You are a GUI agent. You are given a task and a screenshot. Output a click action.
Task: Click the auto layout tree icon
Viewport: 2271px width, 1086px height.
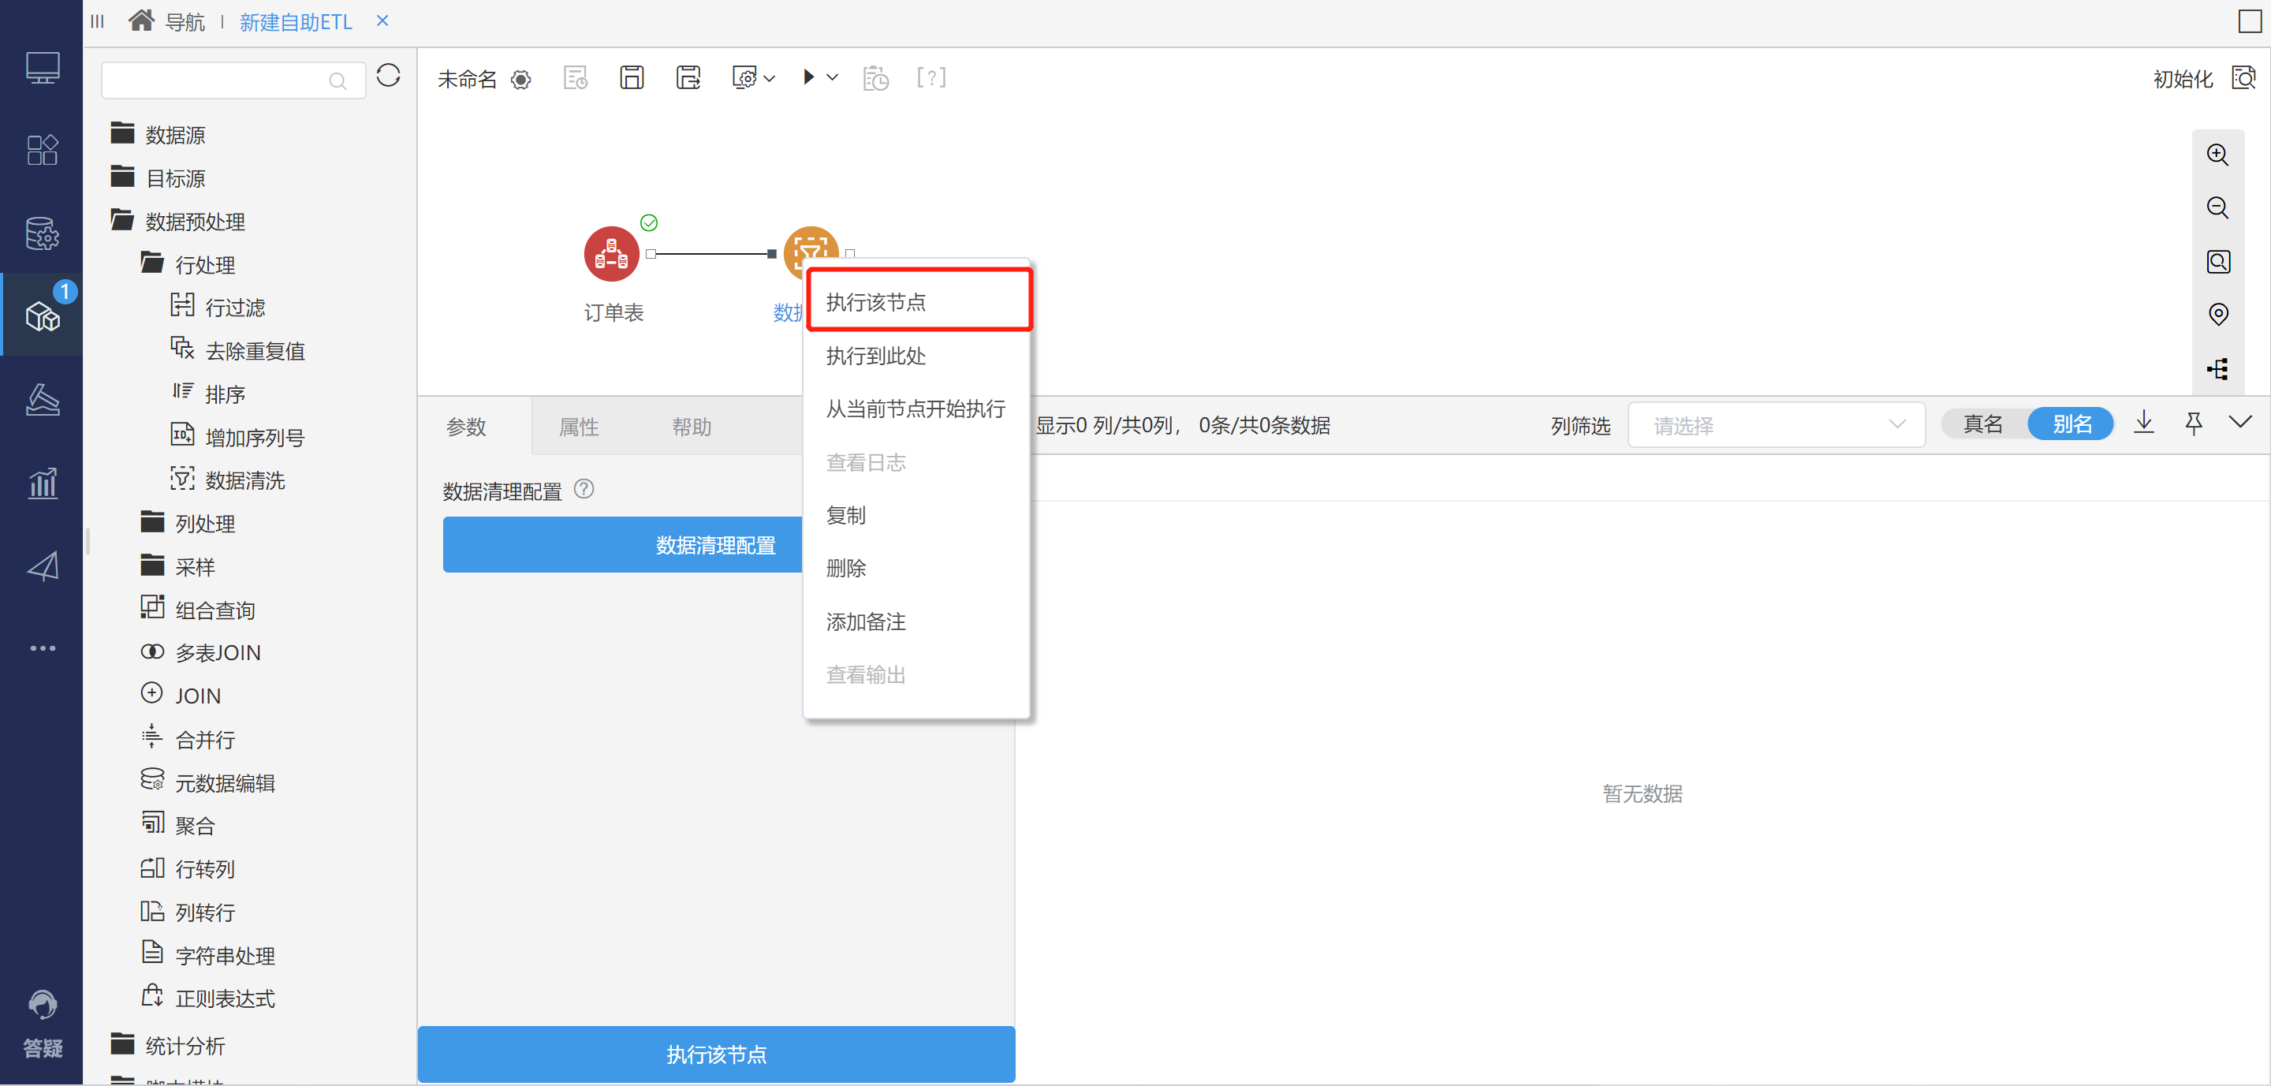coord(2218,368)
